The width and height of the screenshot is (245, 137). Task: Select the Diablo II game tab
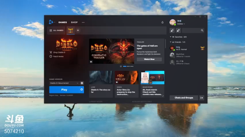point(70,31)
